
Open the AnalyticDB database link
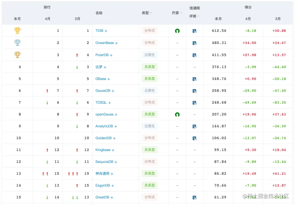[104, 126]
